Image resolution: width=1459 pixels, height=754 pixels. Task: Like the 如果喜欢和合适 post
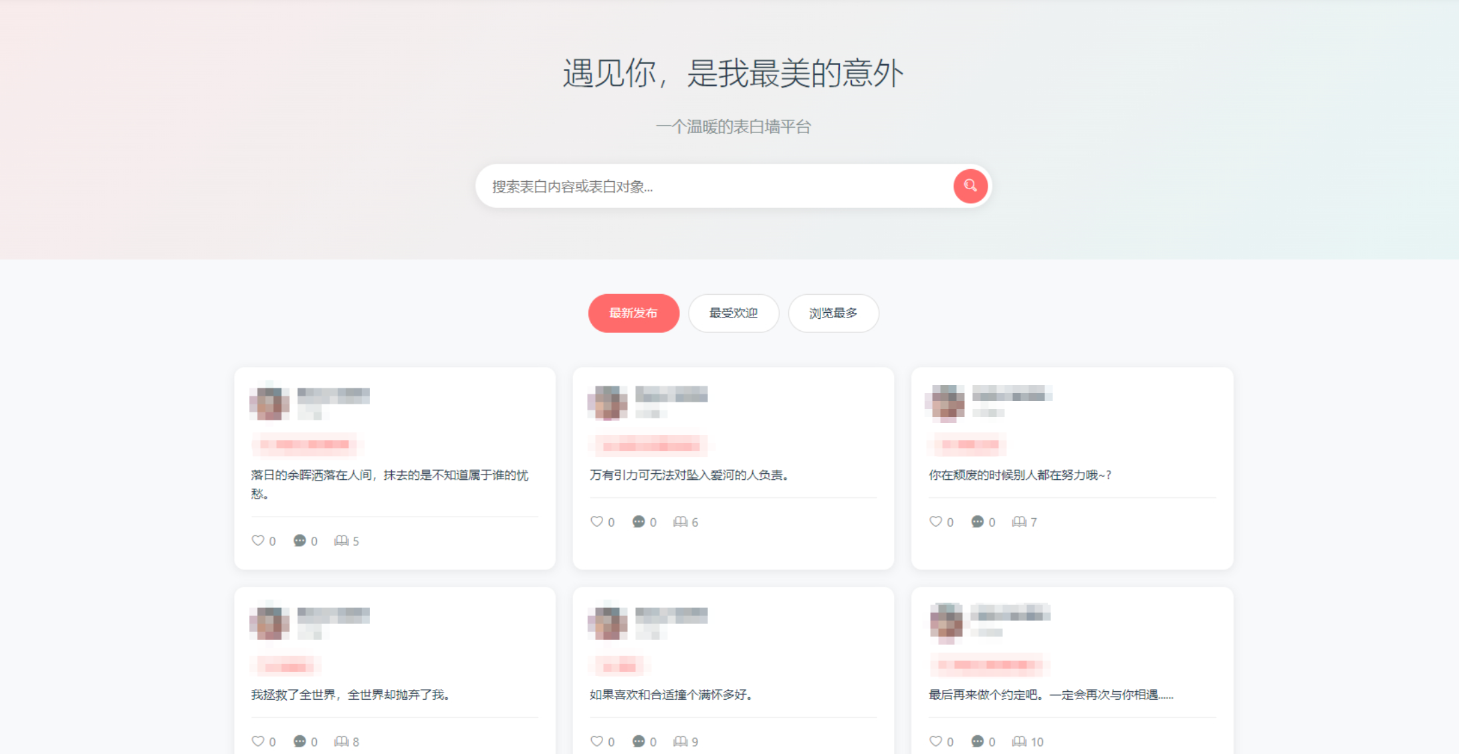(597, 741)
